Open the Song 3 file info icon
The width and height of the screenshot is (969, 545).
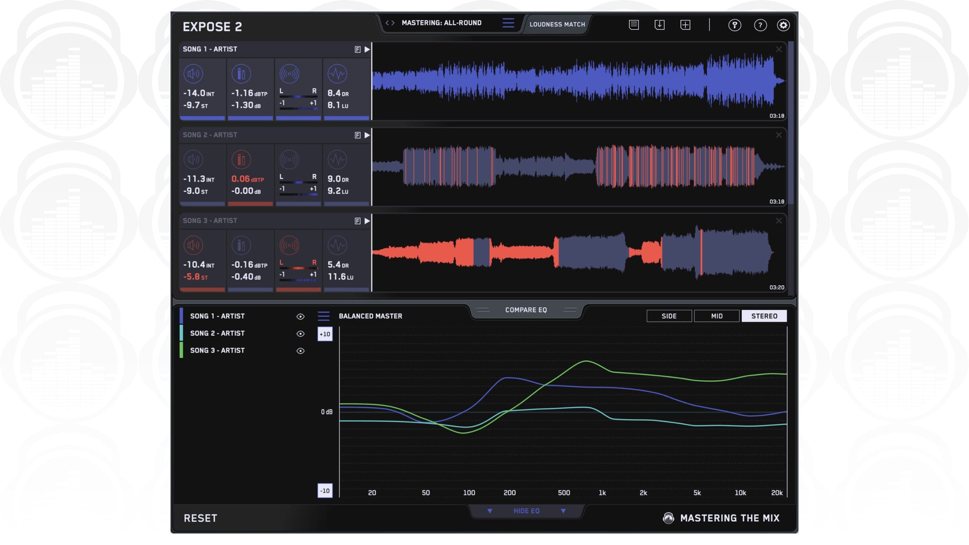358,221
